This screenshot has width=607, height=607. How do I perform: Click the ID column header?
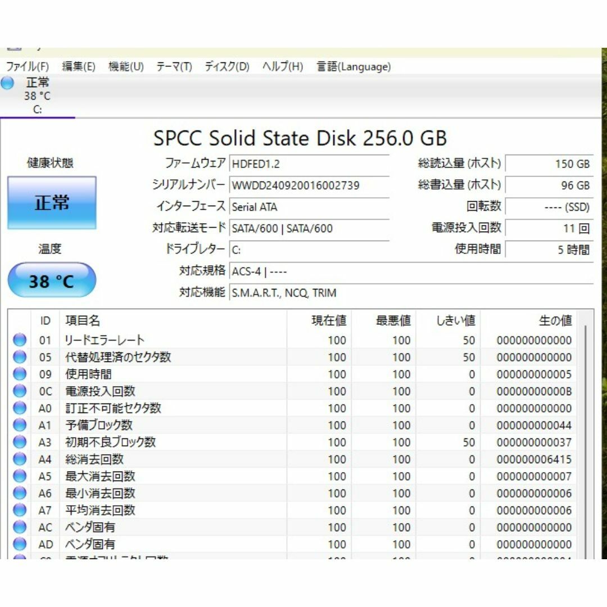click(46, 320)
